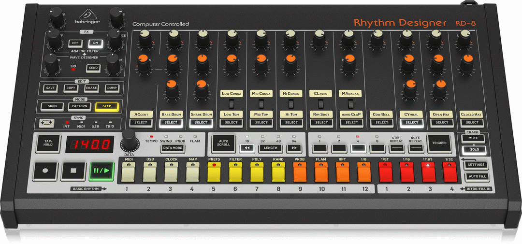The width and height of the screenshot is (522, 244).
Task: Flip the Low Conga / Low Tom switch
Action: pos(232,104)
